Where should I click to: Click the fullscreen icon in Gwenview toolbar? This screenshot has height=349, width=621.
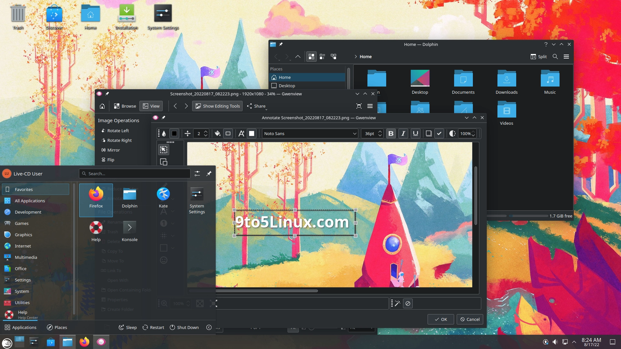click(x=359, y=106)
